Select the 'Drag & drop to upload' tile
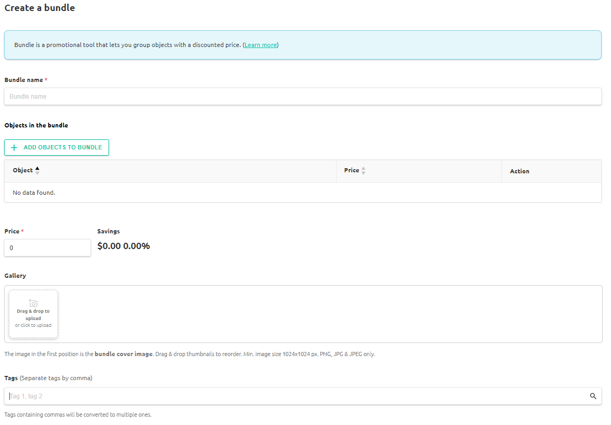The width and height of the screenshot is (611, 425). [33, 314]
